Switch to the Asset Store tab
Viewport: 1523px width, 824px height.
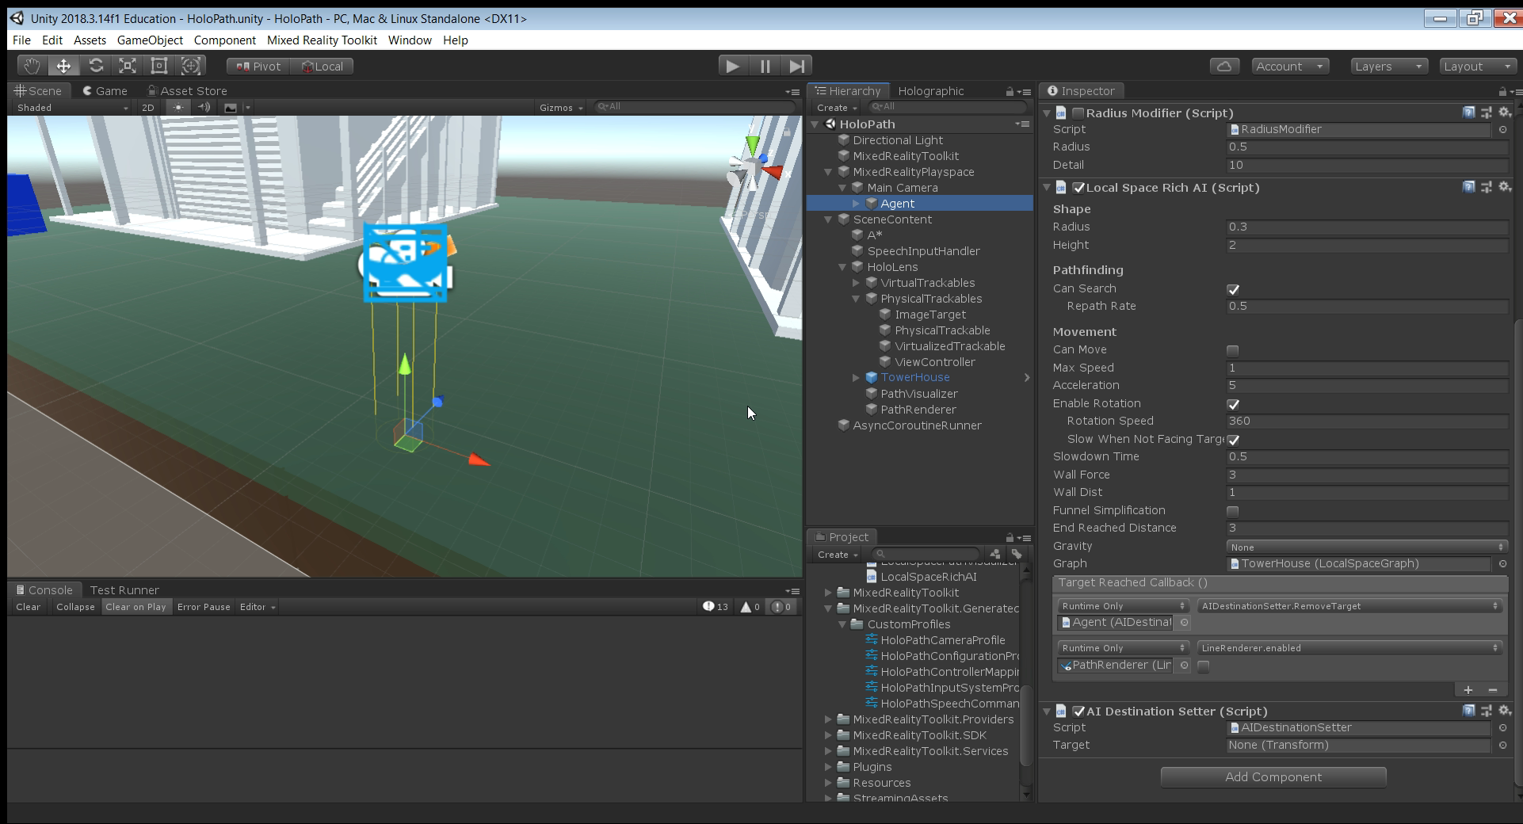[x=187, y=91]
